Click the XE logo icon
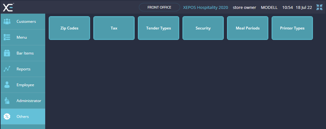The width and height of the screenshot is (326, 129). tap(8, 7)
